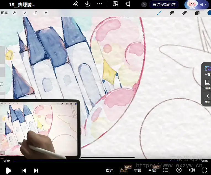
Task: Skip to the next video
Action: click(x=36, y=170)
